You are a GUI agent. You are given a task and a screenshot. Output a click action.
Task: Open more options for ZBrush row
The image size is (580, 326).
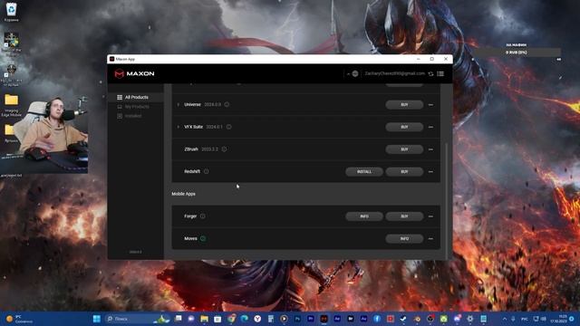(430, 149)
